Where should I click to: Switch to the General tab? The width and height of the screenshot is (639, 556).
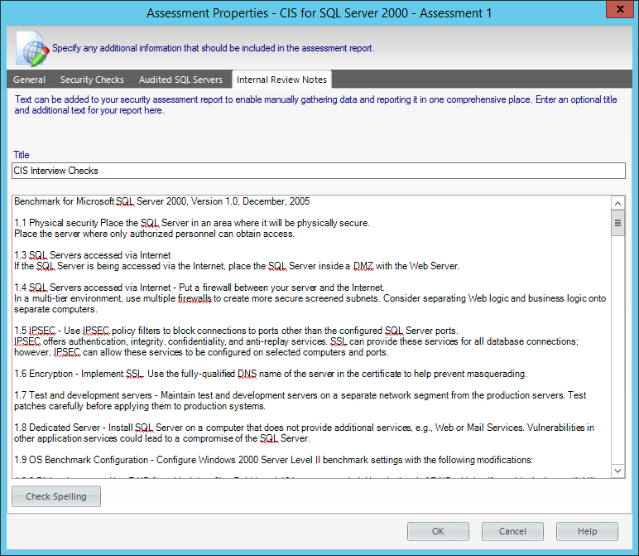[x=29, y=80]
